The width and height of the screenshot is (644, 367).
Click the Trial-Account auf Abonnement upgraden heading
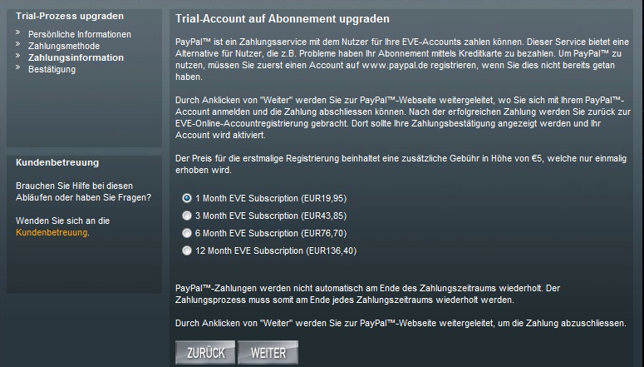coord(283,19)
